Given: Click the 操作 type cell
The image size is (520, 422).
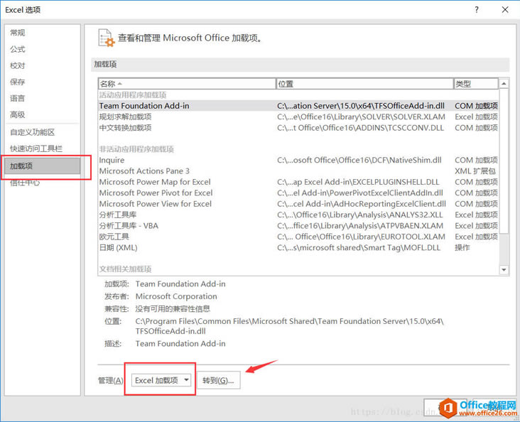Looking at the screenshot, I should point(462,247).
